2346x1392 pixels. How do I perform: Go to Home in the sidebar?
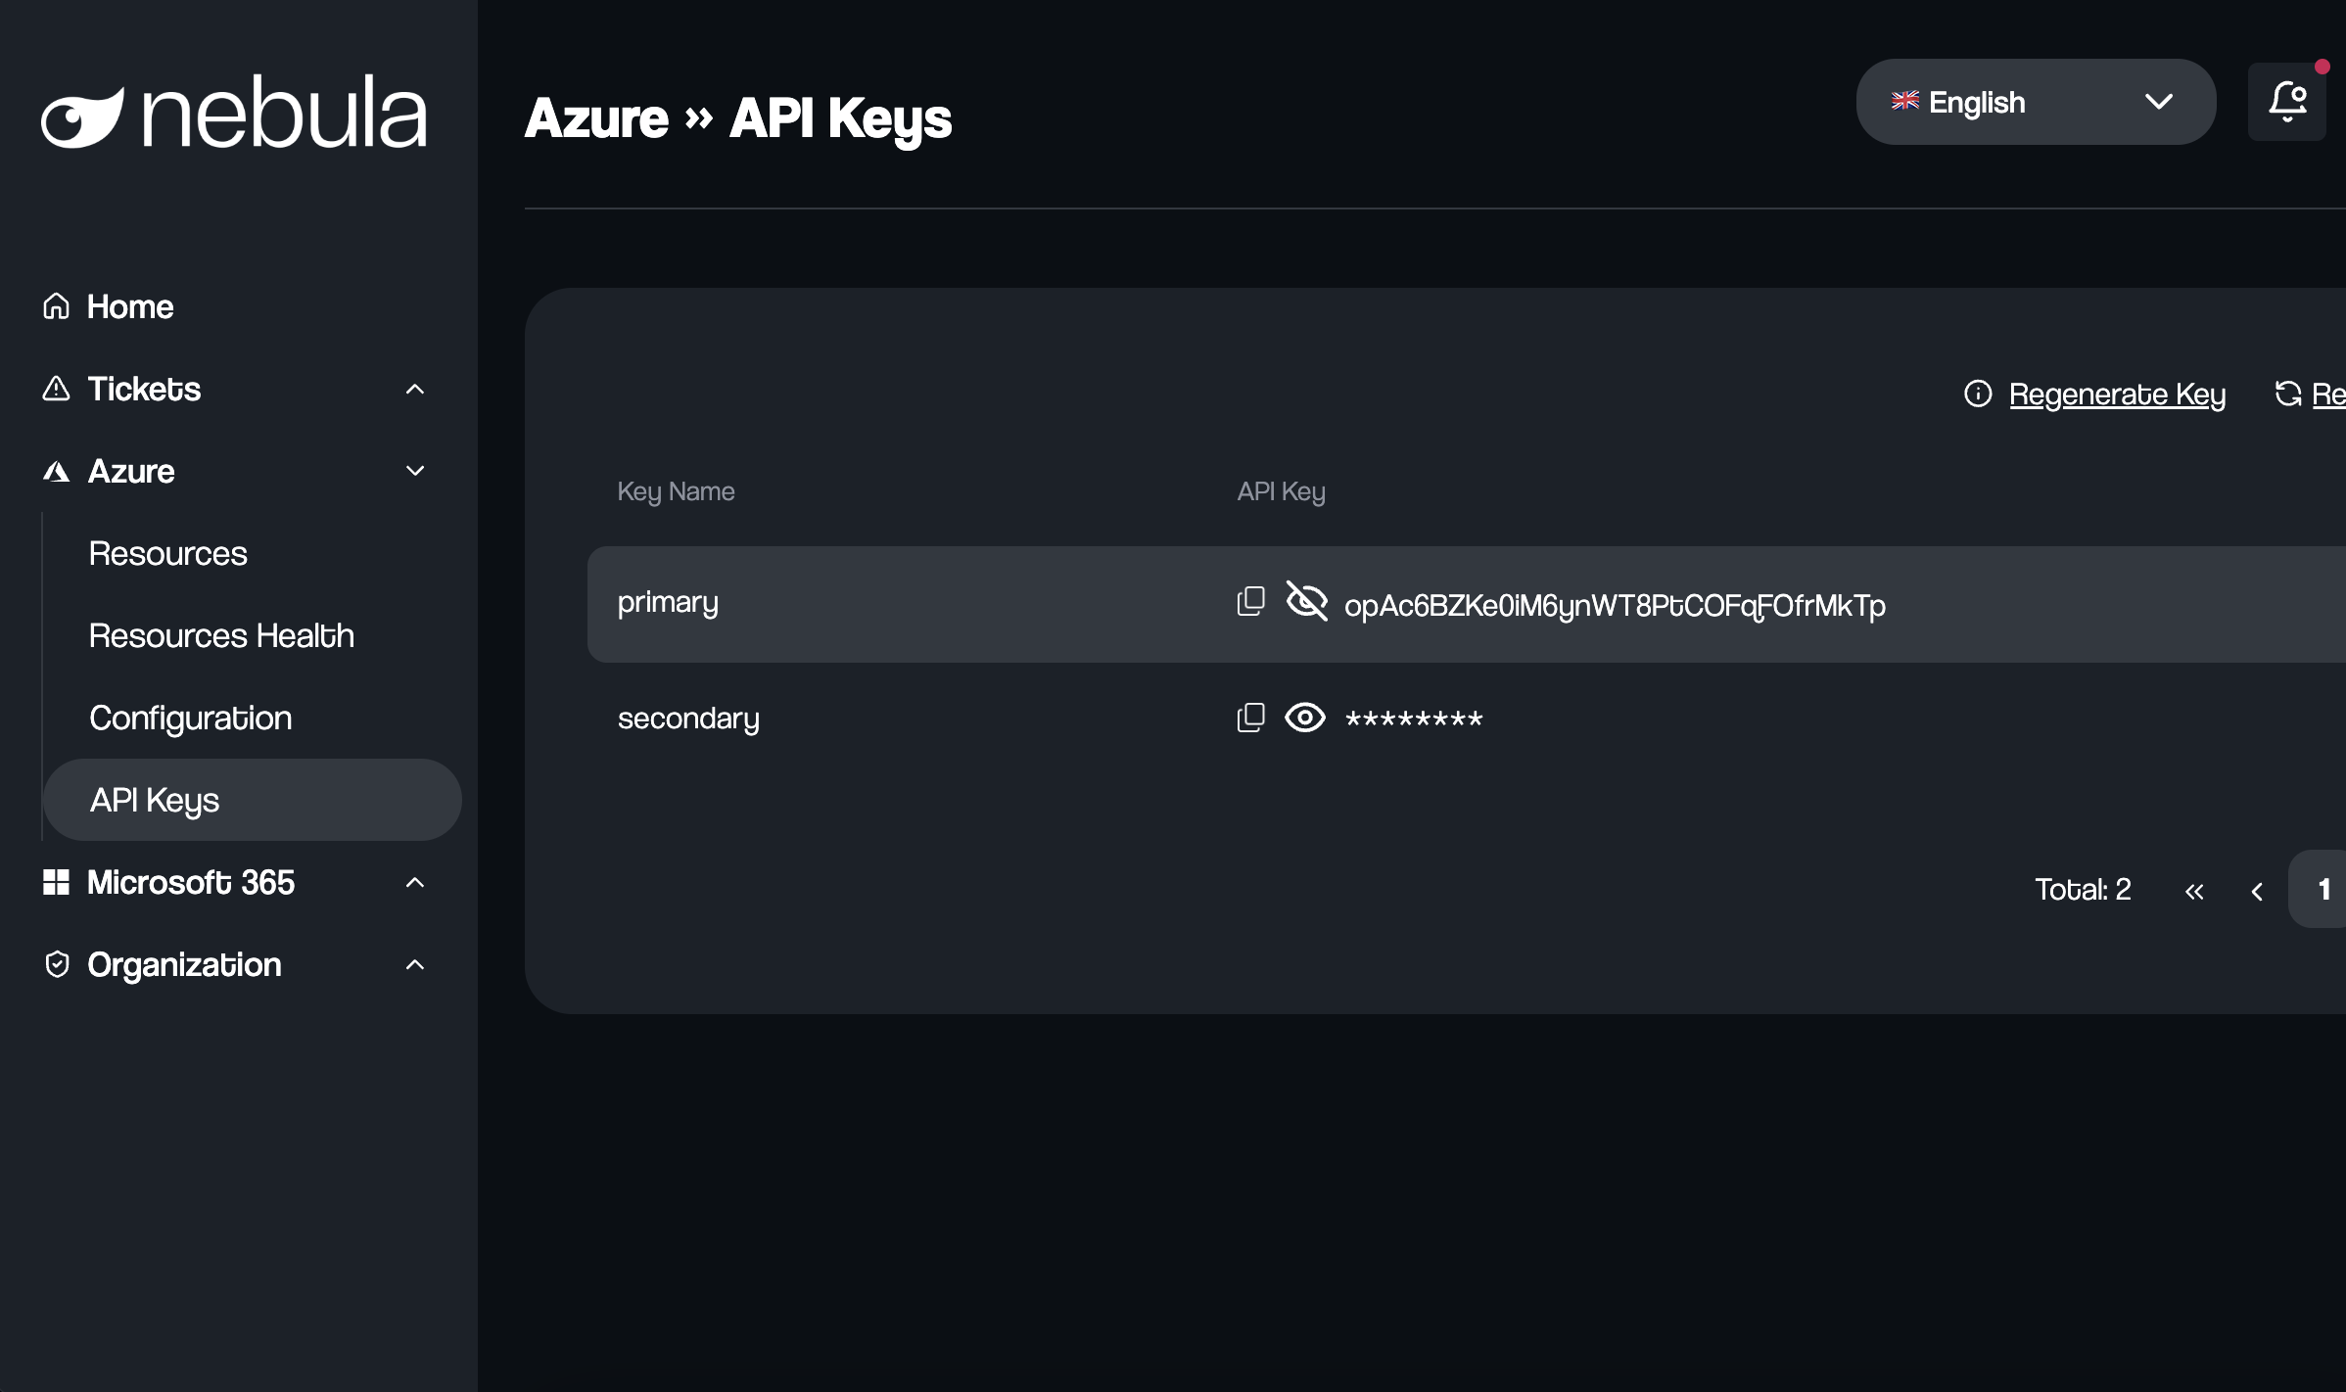click(x=129, y=307)
